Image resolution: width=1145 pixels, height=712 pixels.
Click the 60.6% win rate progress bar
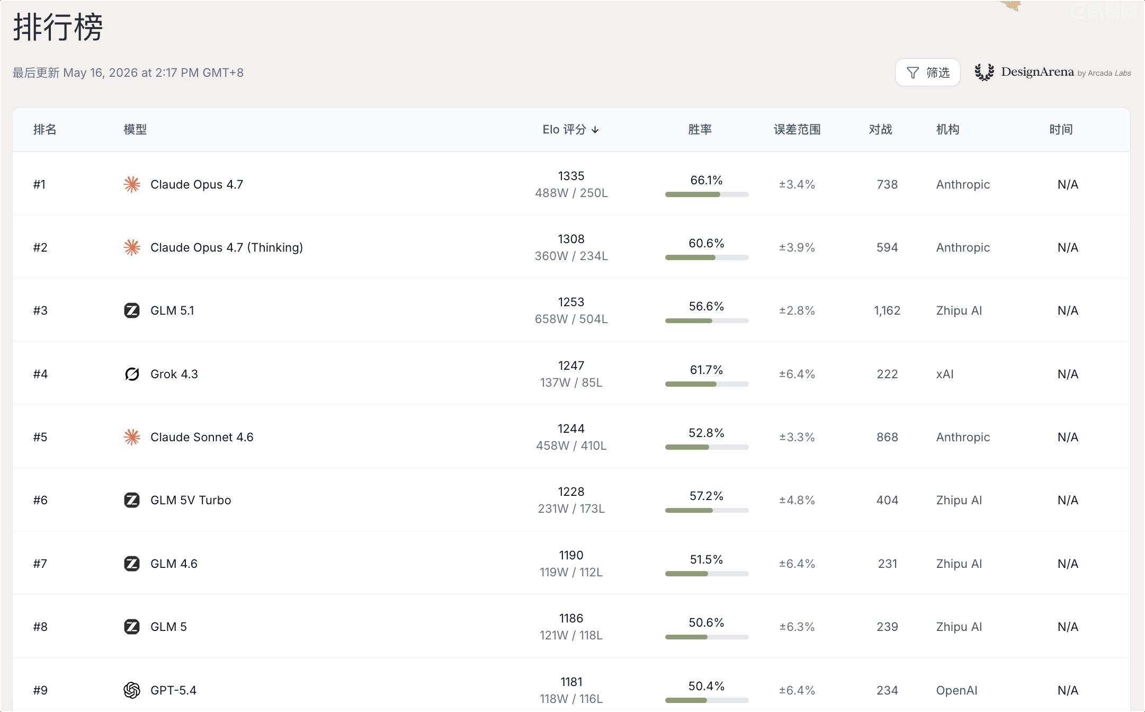(707, 257)
